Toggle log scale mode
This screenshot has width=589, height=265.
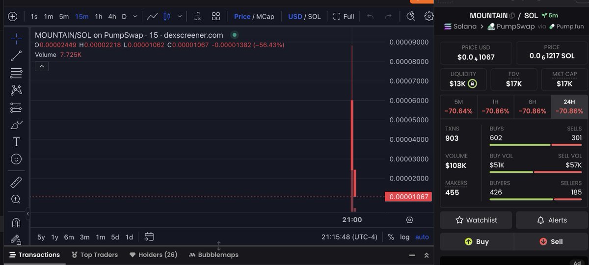404,237
